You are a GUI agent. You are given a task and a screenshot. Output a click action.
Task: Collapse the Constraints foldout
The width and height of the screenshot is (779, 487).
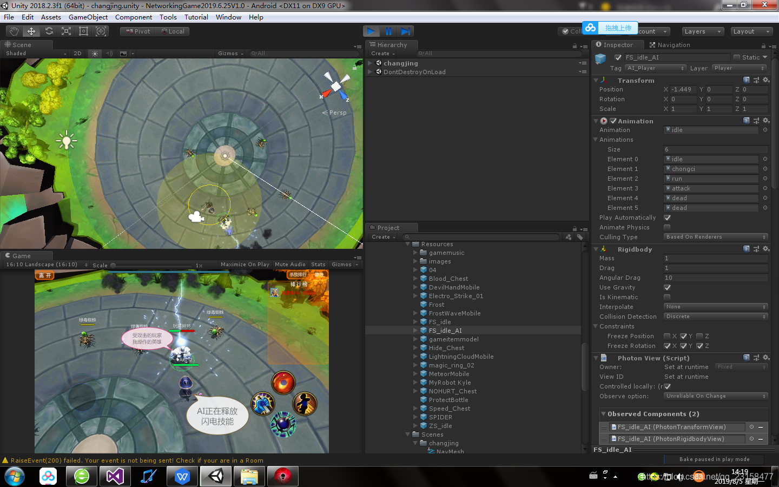[596, 326]
